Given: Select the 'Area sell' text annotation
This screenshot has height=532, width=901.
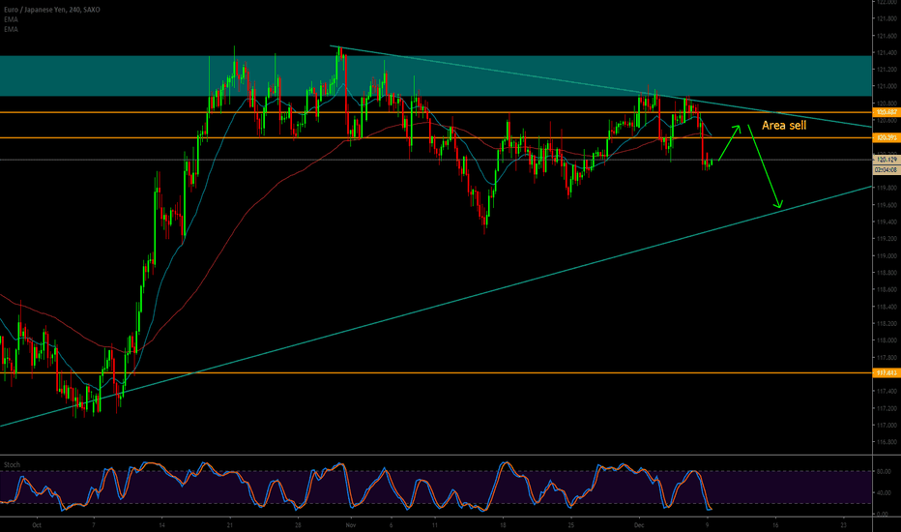Looking at the screenshot, I should tap(787, 126).
